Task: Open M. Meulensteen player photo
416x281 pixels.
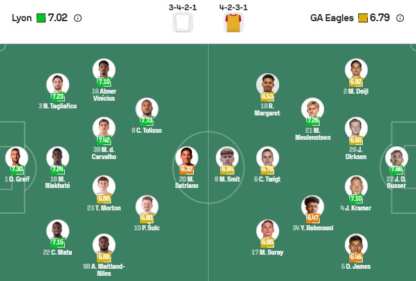Action: [313, 109]
